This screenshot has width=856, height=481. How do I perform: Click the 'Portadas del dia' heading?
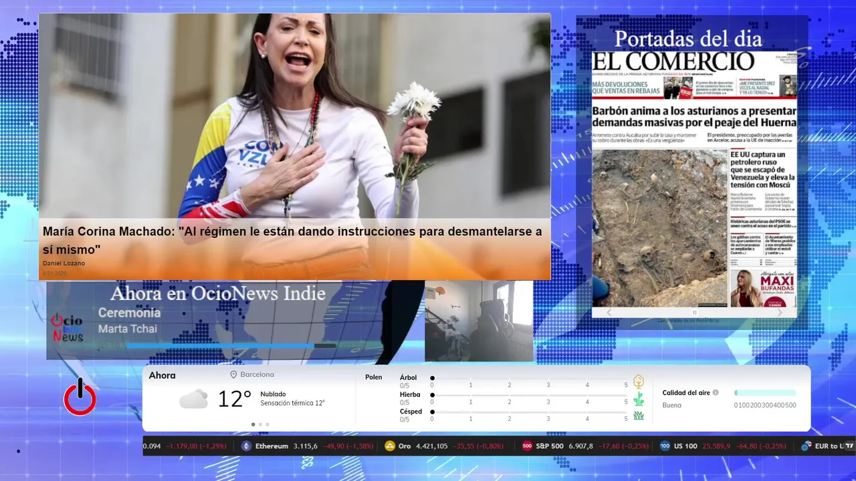click(x=689, y=39)
